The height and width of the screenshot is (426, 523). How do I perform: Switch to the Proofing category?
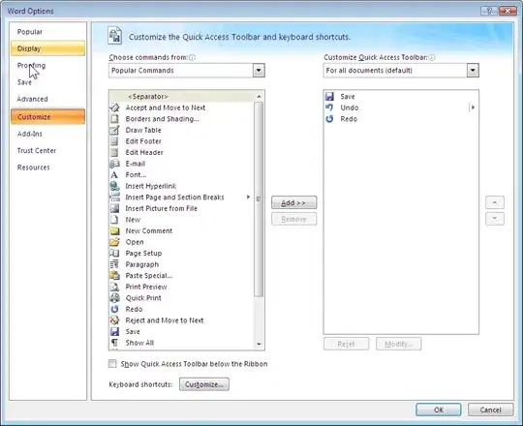click(x=31, y=65)
